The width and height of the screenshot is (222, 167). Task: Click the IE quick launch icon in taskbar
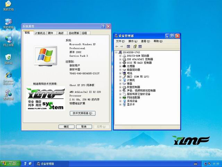coord(30,164)
